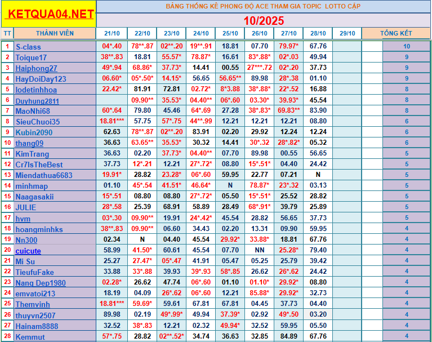Click the Duyhung2811 username link
432x342 pixels.
coord(37,101)
